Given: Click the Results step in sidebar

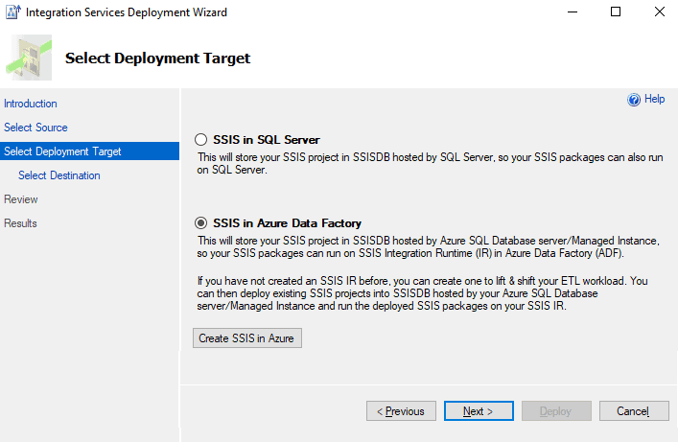Looking at the screenshot, I should click(x=20, y=223).
